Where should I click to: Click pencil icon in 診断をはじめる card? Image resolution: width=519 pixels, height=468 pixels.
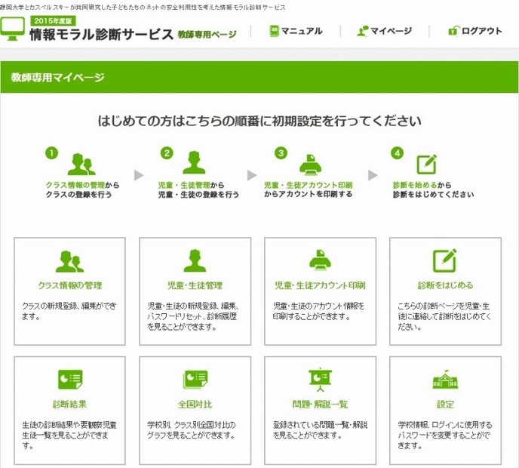coord(445,260)
